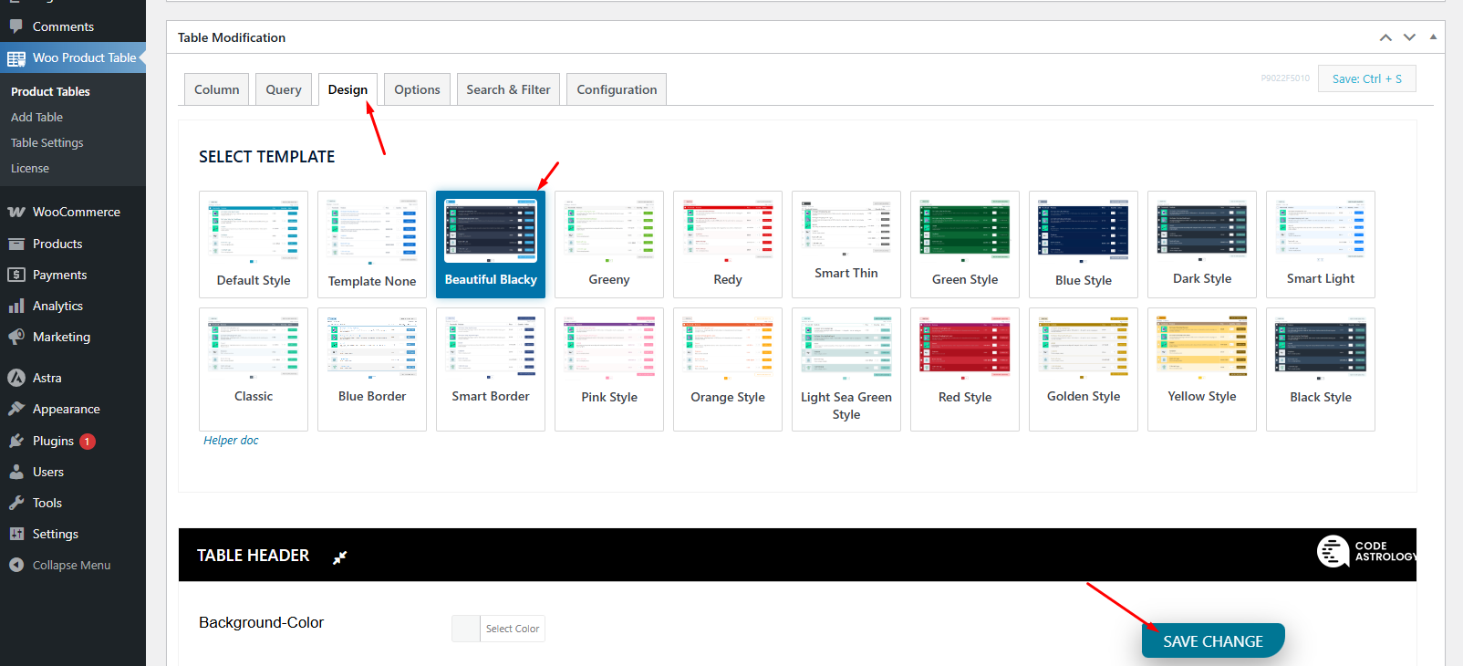Click the Users person icon
Image resolution: width=1463 pixels, height=666 pixels.
coord(16,472)
